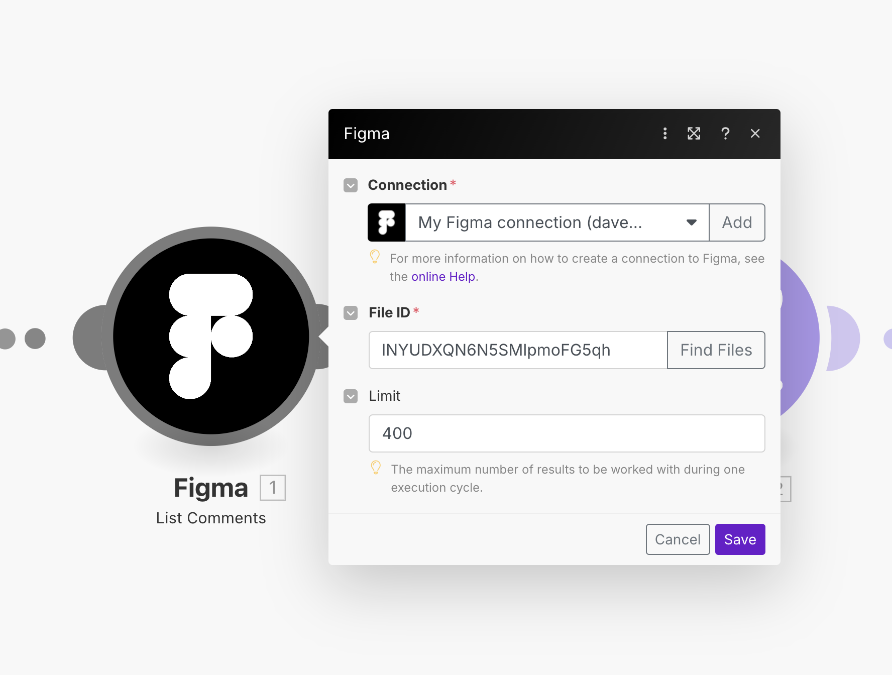
Task: Cancel the Figma module configuration
Action: [x=678, y=539]
